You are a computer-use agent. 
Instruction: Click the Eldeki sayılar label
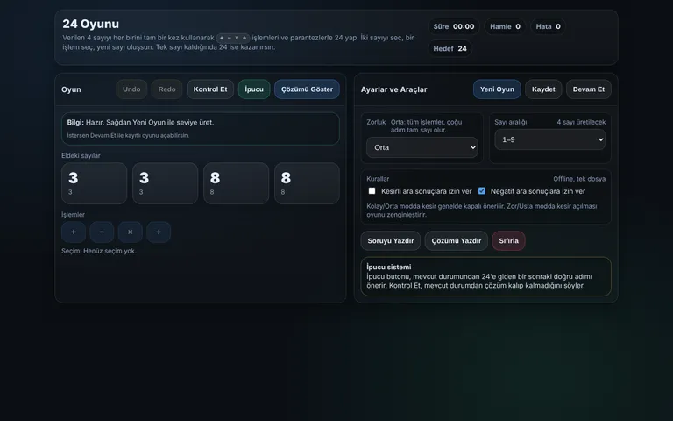pyautogui.click(x=81, y=155)
